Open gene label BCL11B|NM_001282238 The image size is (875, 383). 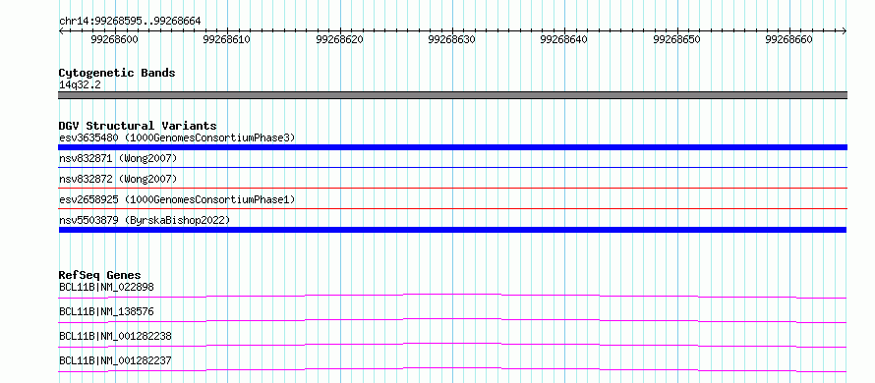115,336
